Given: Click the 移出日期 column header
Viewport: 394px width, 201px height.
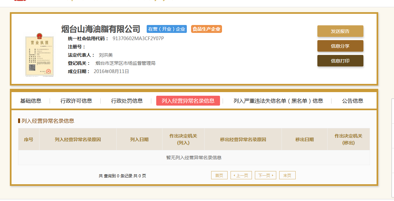Looking at the screenshot, I should (305, 139).
